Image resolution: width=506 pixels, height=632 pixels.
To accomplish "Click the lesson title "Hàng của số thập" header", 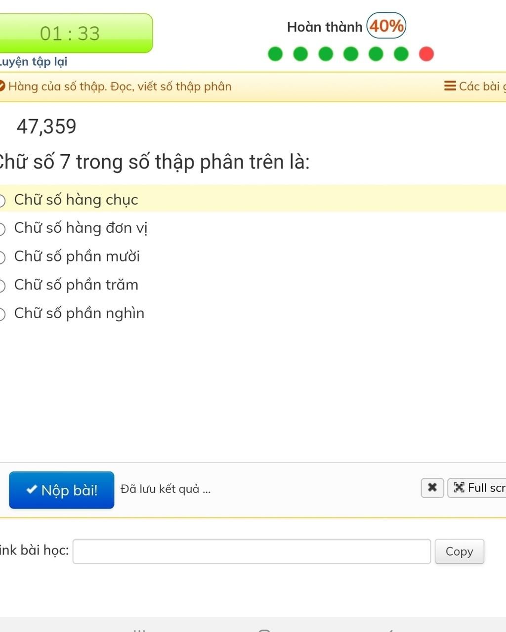I will (120, 86).
